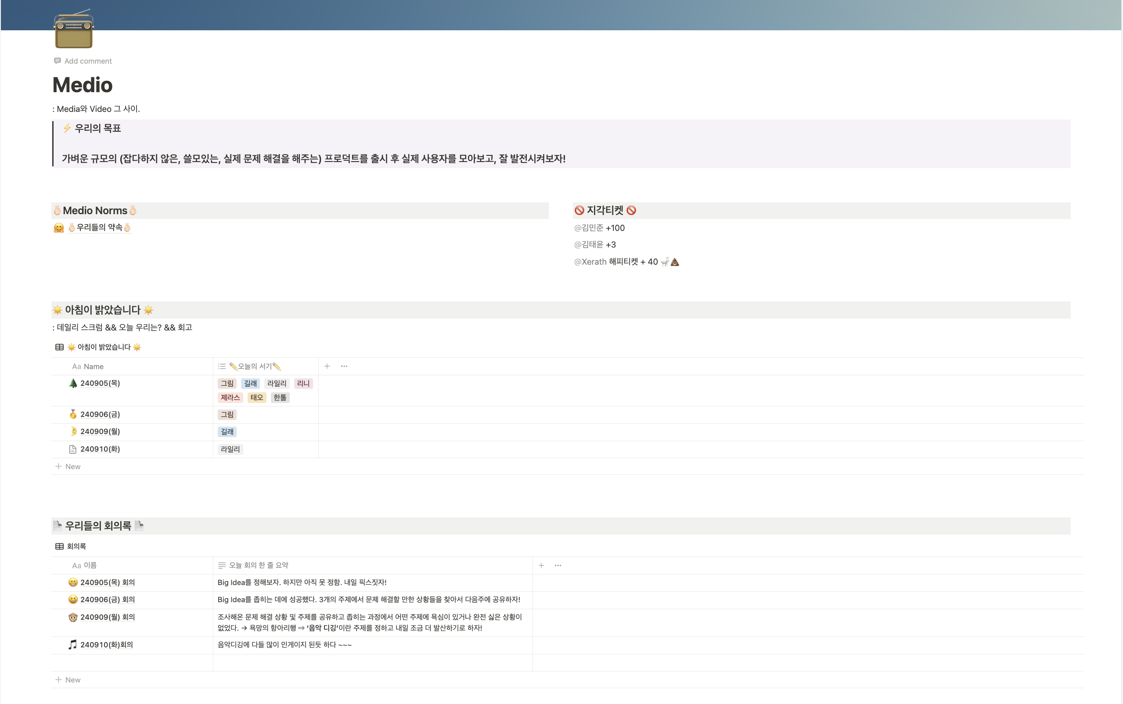
Task: Open 240906(금) 회의 page
Action: click(x=107, y=599)
